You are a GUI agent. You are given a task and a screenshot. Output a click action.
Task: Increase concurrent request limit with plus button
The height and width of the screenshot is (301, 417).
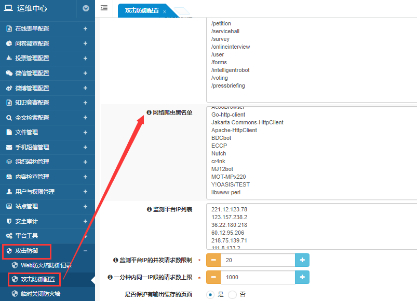click(x=302, y=260)
